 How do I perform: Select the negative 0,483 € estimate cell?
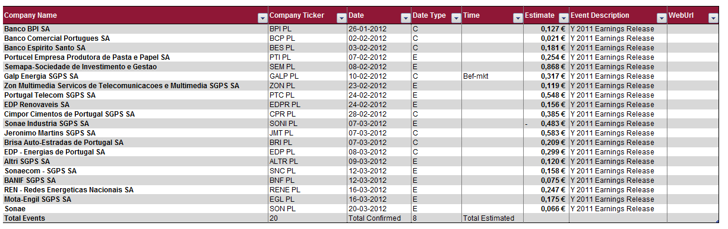[546, 124]
